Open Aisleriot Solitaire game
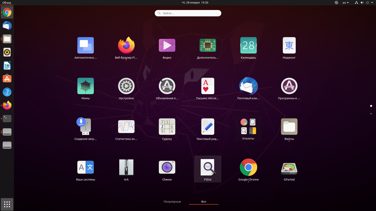 click(x=208, y=86)
